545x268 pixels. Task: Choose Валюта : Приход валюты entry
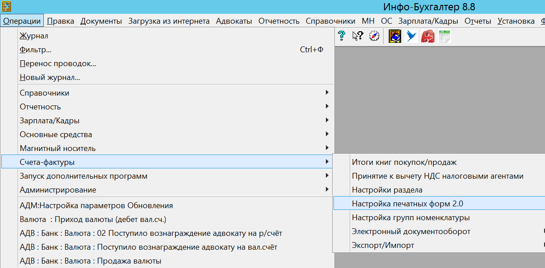tap(168, 219)
